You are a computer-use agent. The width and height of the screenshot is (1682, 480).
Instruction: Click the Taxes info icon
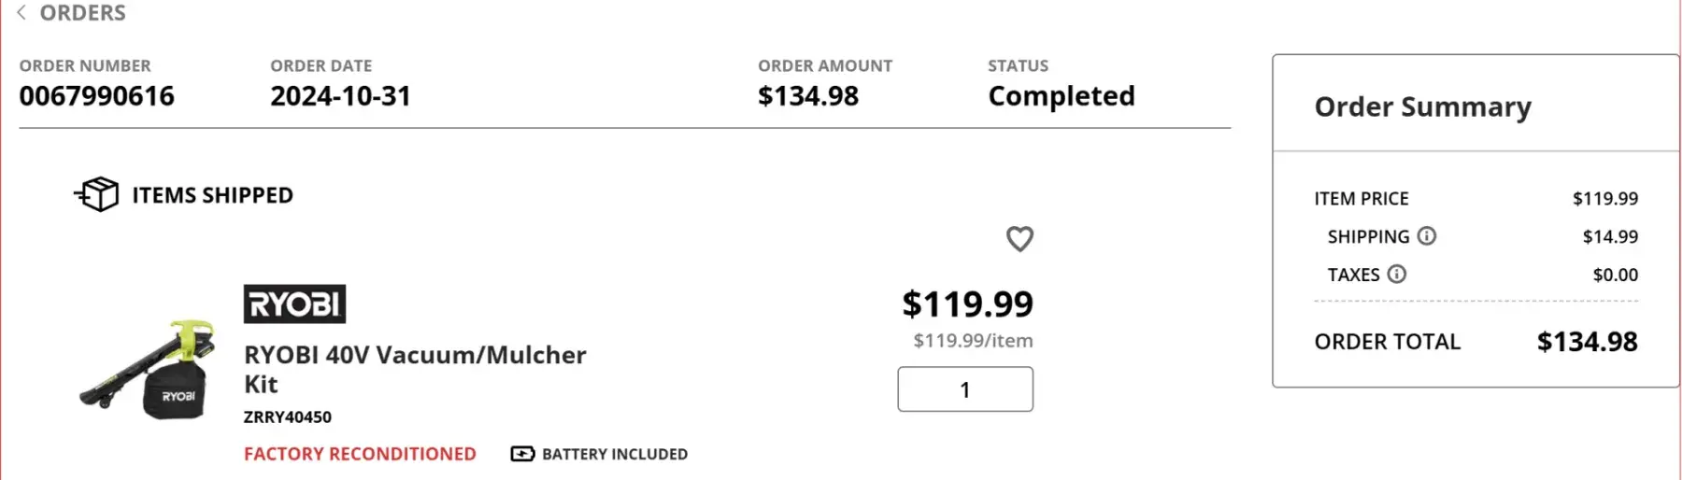[1396, 275]
